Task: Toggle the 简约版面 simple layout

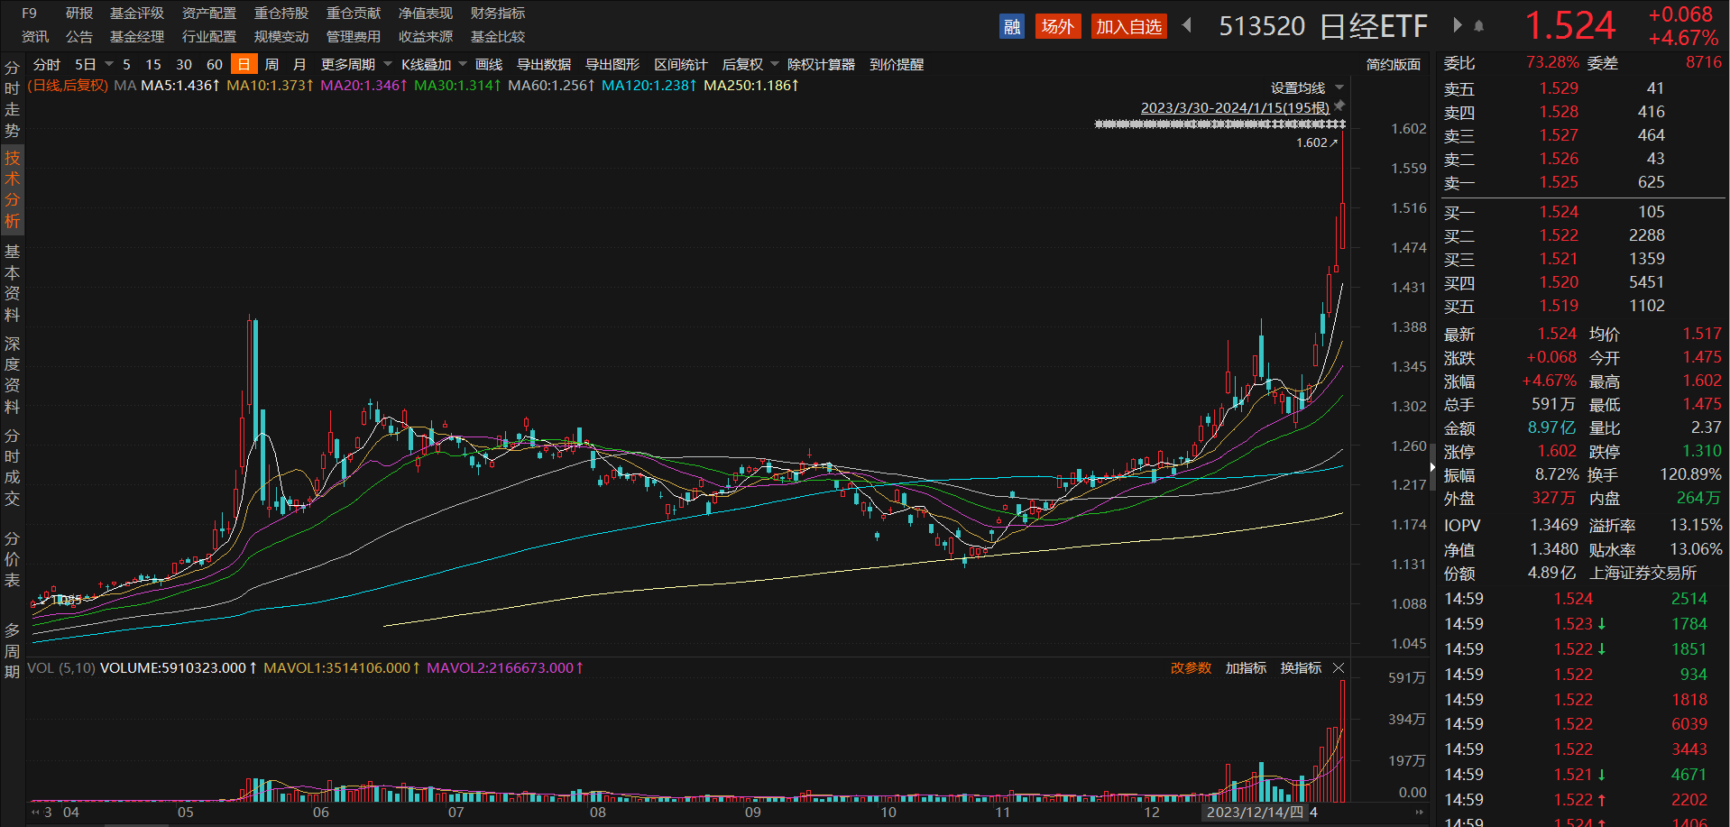Action: (1394, 65)
